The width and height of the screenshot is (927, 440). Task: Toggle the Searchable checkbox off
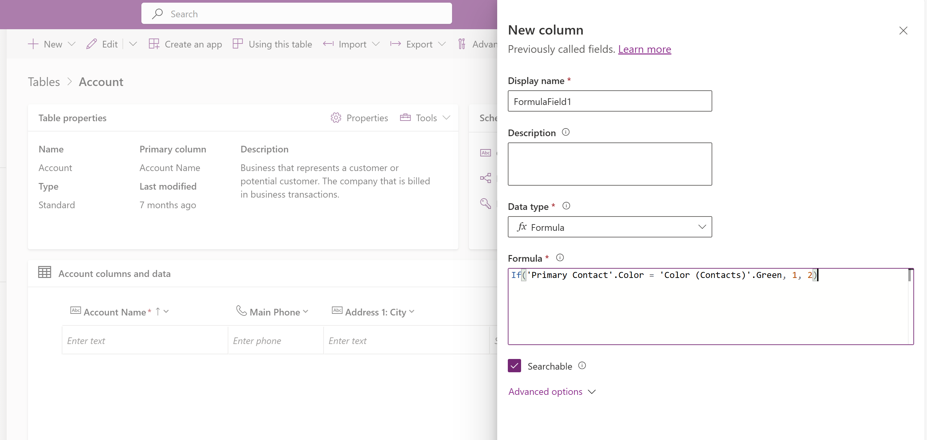click(514, 366)
